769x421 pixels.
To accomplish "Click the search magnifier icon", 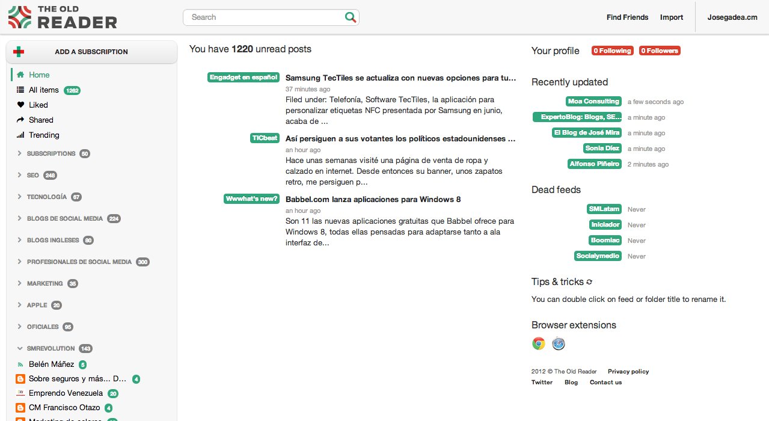I will tap(350, 17).
